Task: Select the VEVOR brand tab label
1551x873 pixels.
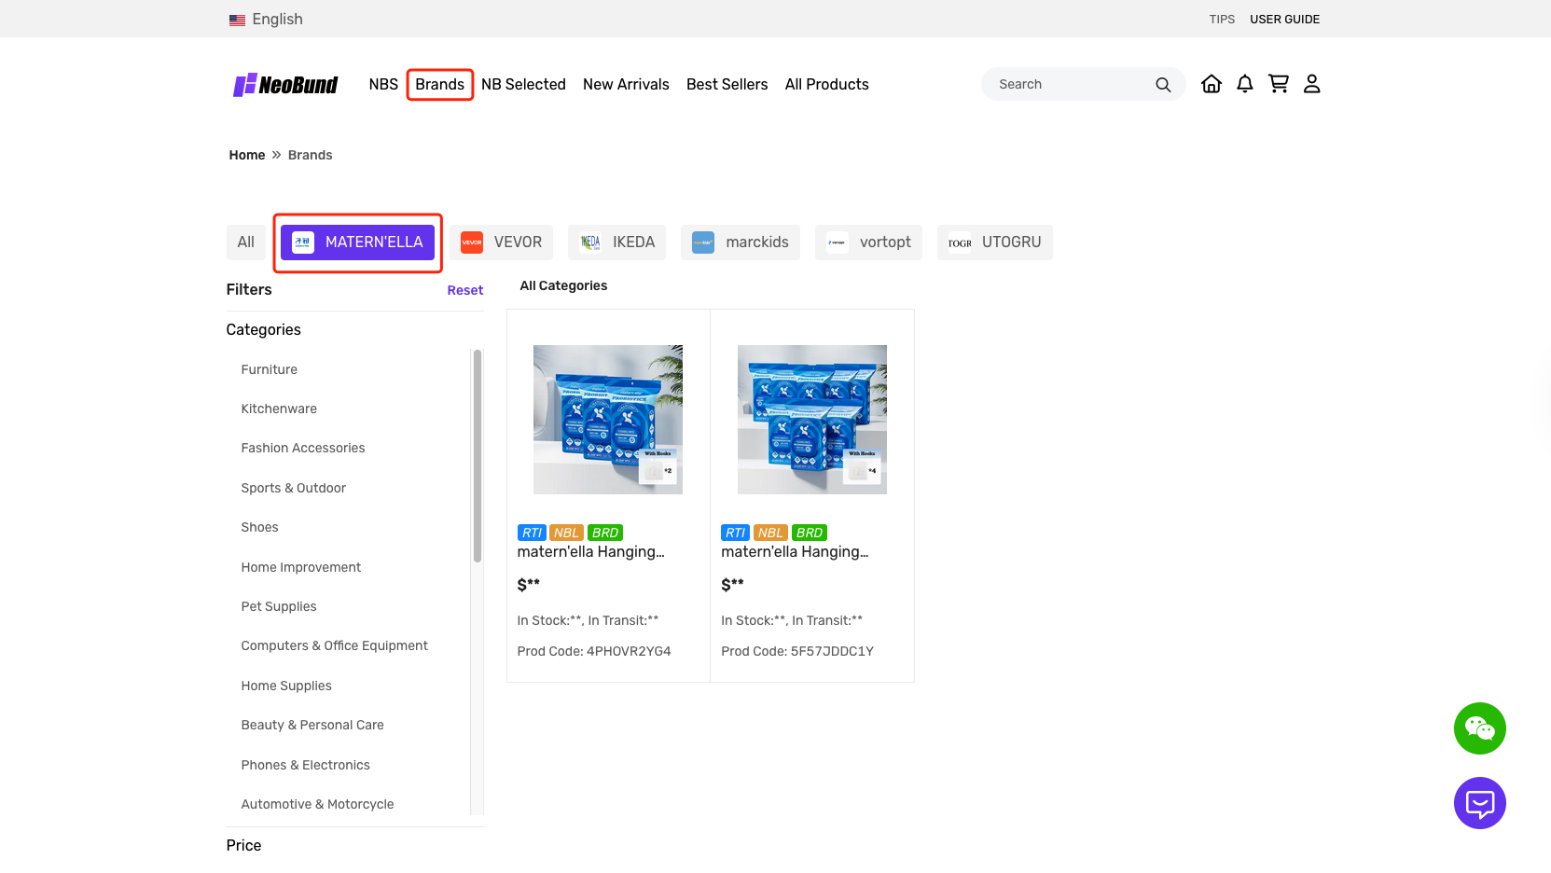Action: pos(518,242)
